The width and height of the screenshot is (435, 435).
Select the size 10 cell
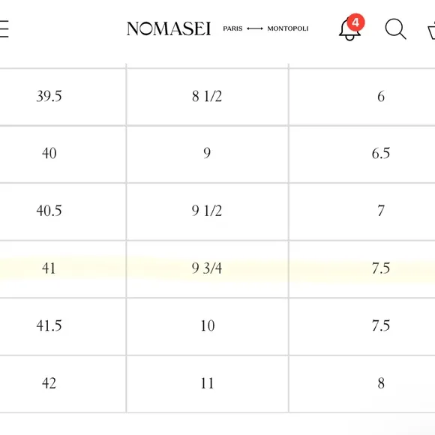(x=207, y=327)
